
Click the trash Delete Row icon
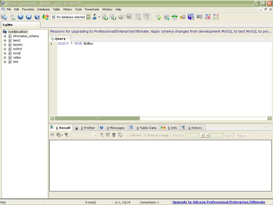(x=114, y=135)
